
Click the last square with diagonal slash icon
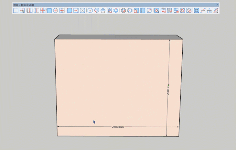(216, 10)
